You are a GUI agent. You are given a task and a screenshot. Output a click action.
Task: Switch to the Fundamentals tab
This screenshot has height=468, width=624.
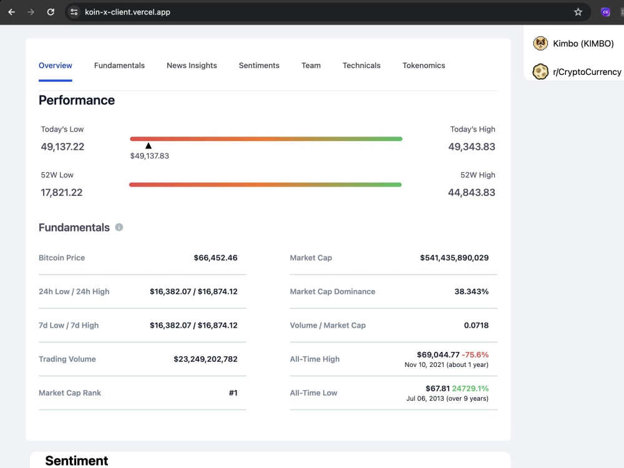point(119,66)
